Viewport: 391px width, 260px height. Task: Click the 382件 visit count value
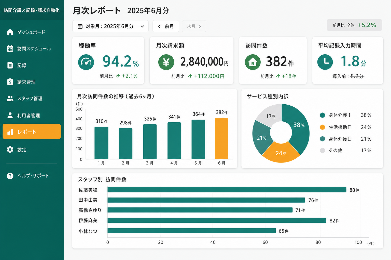tap(280, 62)
